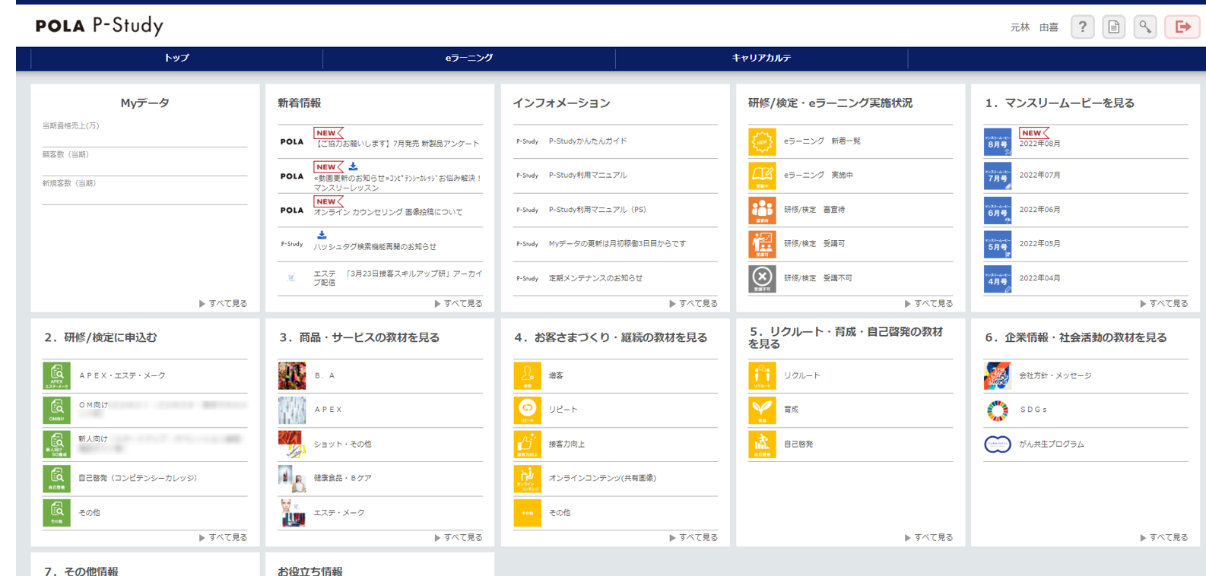
Task: Click the 研修/検定 受講可 icon
Action: (762, 244)
